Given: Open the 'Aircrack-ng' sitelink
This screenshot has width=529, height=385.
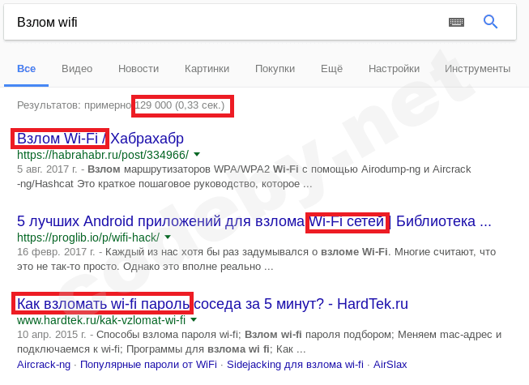Looking at the screenshot, I should point(44,365).
